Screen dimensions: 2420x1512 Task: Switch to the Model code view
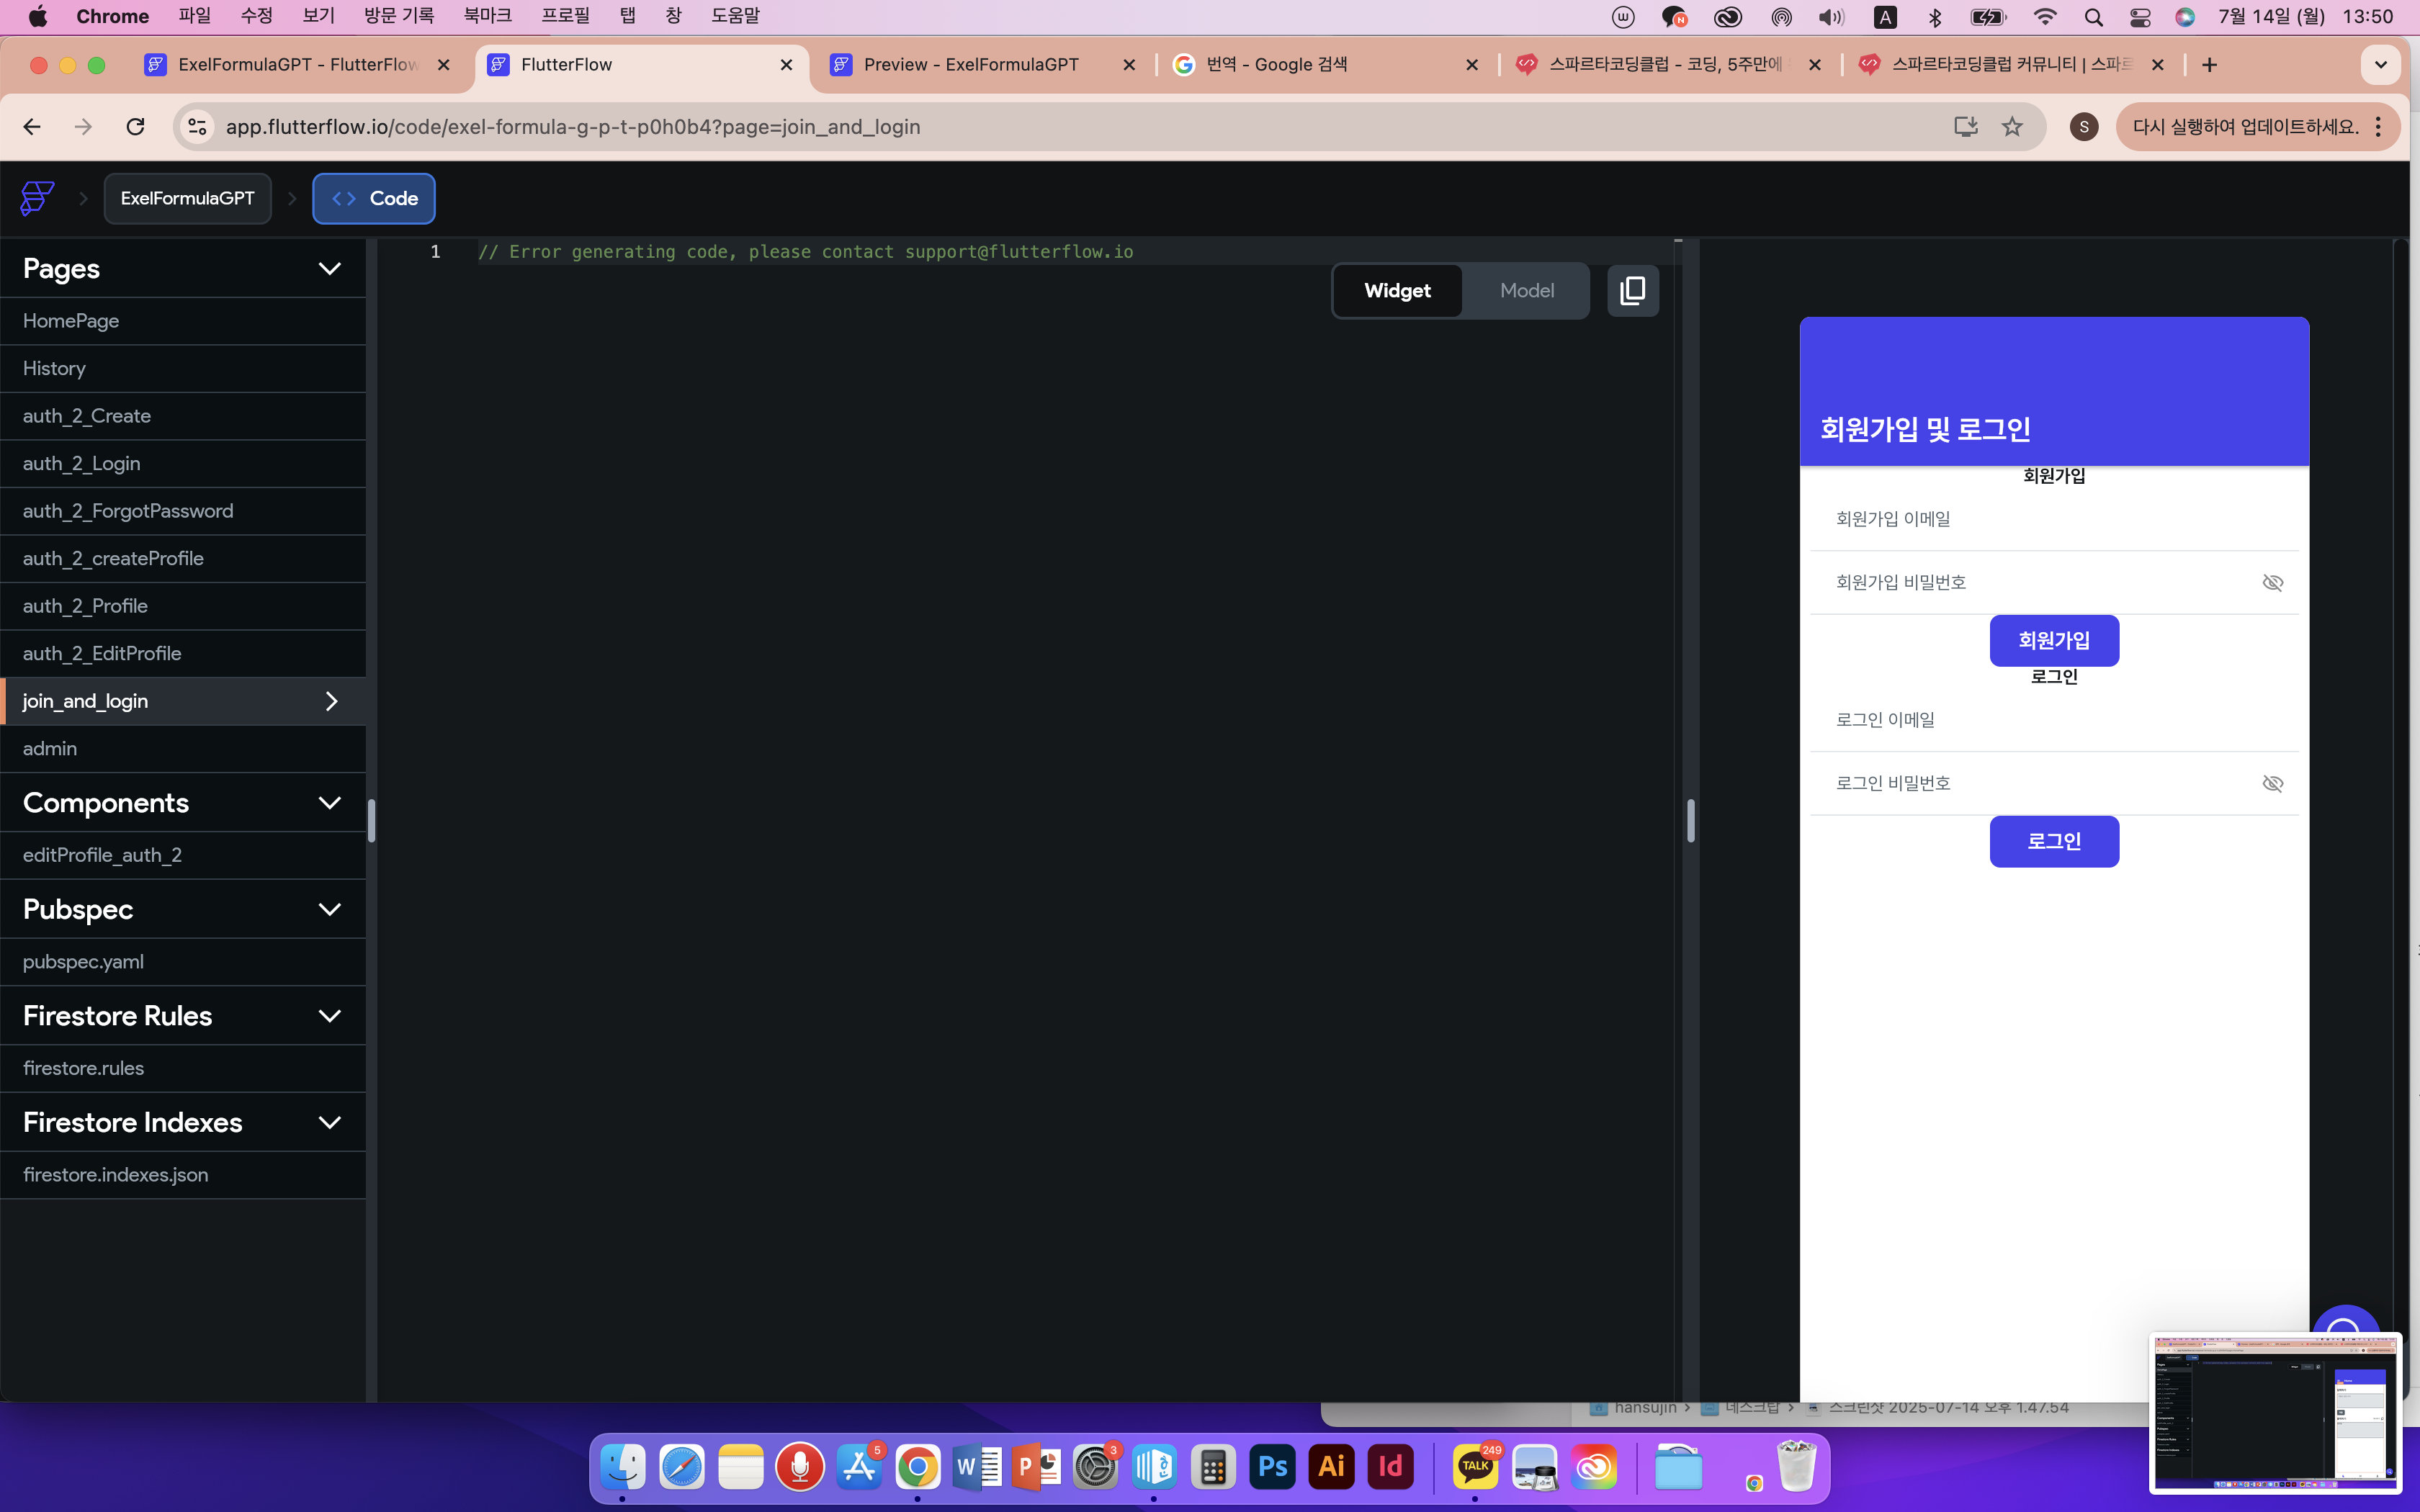(x=1526, y=291)
